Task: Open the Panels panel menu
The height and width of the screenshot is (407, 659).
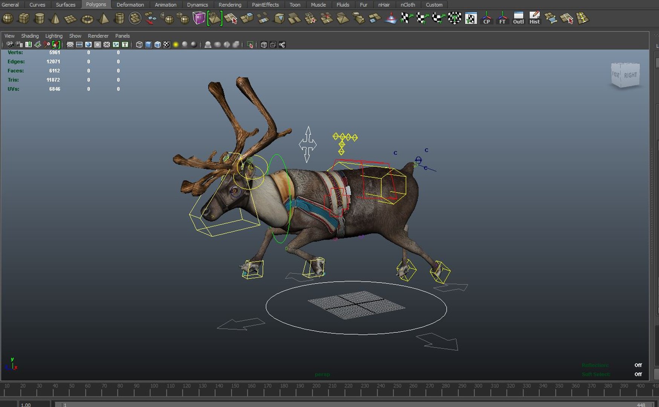Action: [122, 36]
